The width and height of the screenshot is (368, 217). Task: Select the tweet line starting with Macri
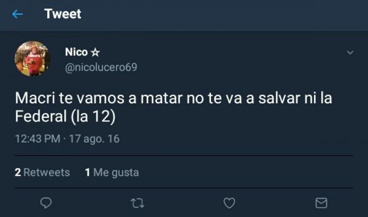[x=173, y=98]
